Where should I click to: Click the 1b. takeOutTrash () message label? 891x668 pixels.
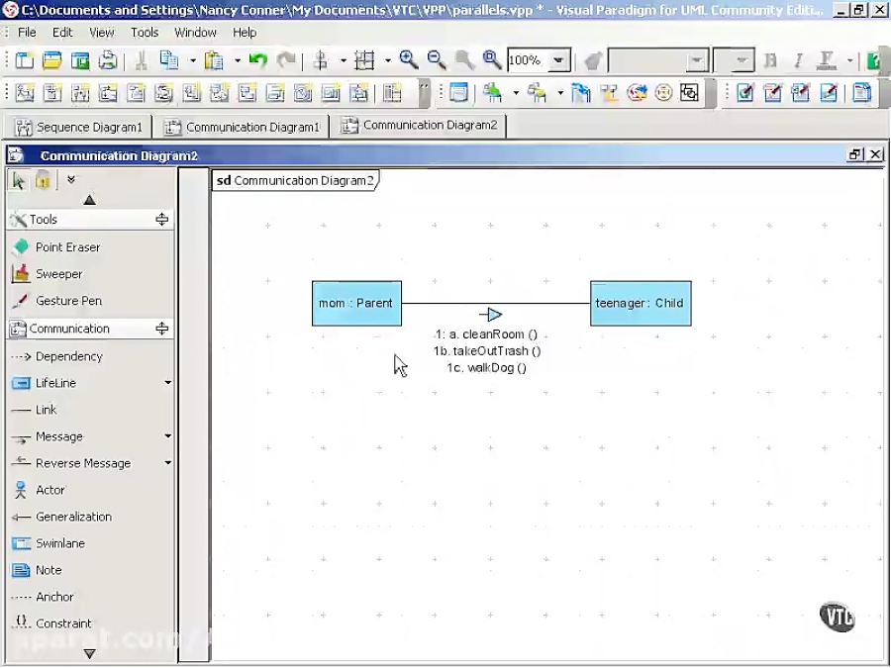(487, 351)
